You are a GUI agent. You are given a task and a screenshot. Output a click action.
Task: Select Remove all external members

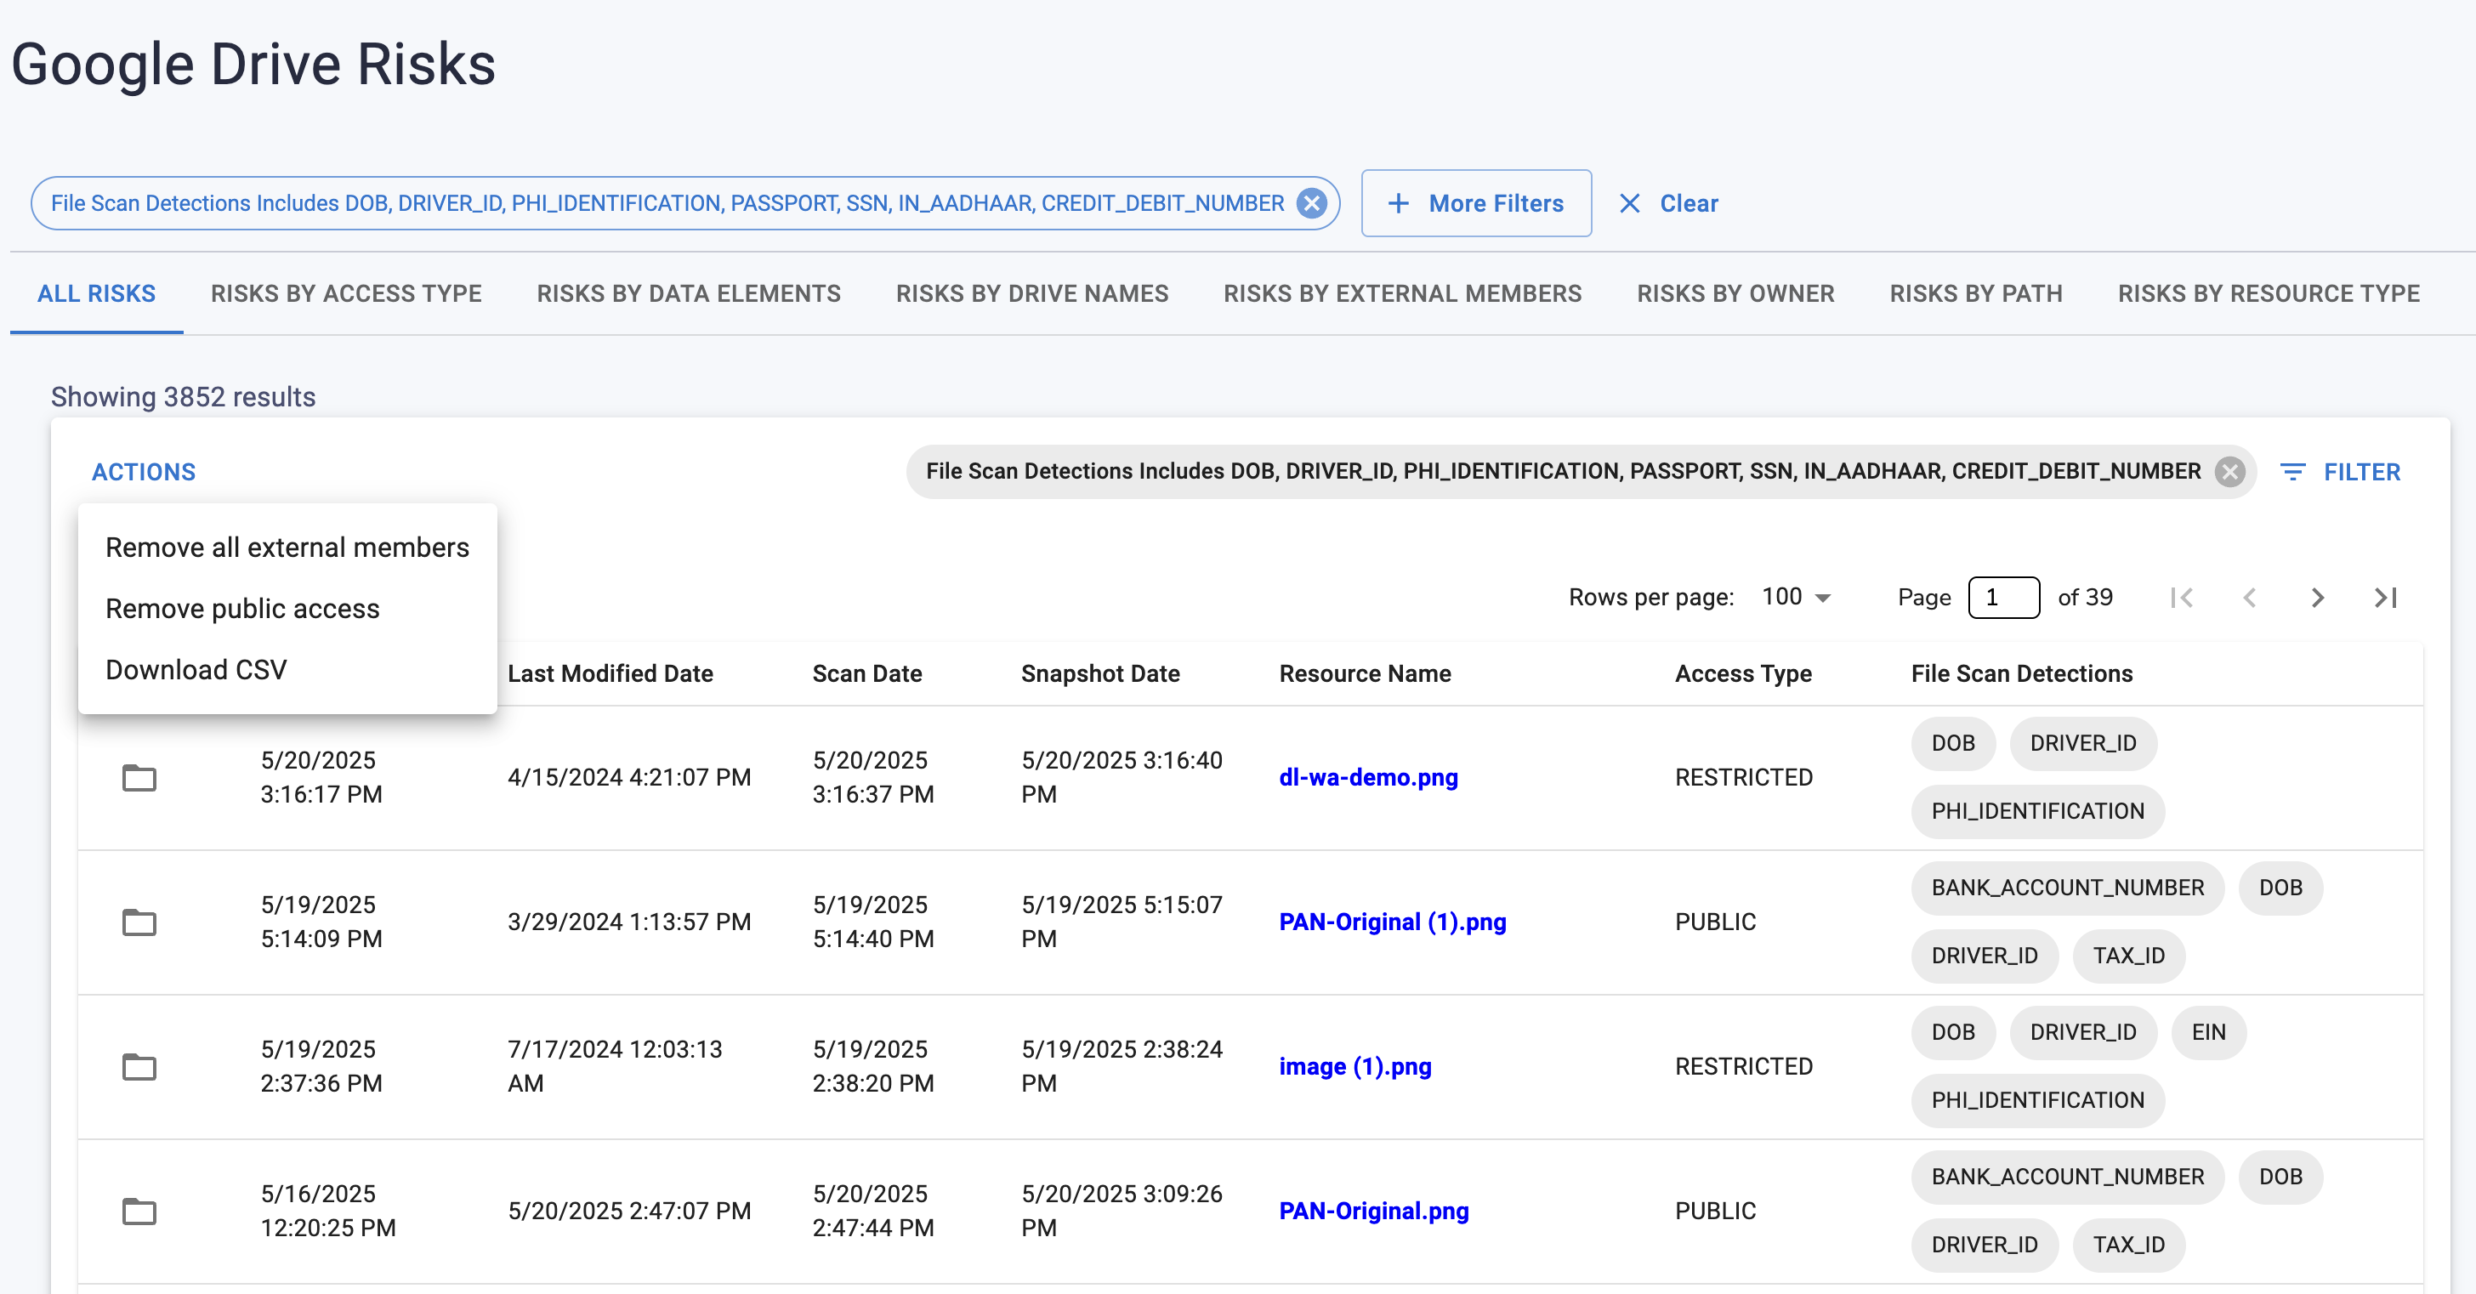(x=287, y=547)
